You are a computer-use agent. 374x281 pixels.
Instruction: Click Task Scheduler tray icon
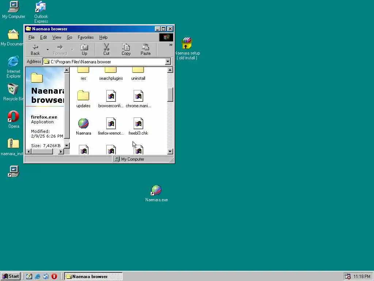348,277
